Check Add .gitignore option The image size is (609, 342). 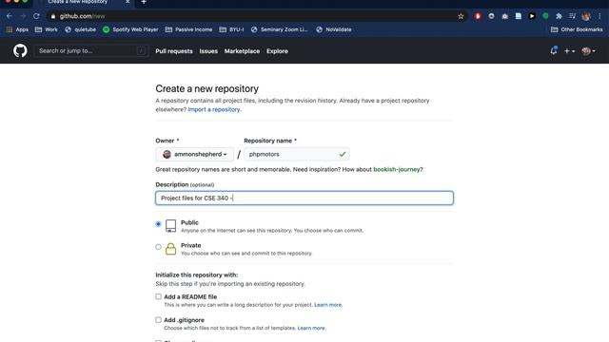[158, 320]
